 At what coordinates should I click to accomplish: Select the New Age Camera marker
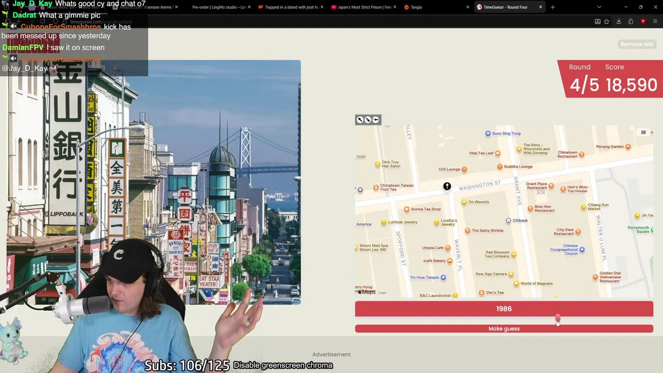tap(511, 274)
